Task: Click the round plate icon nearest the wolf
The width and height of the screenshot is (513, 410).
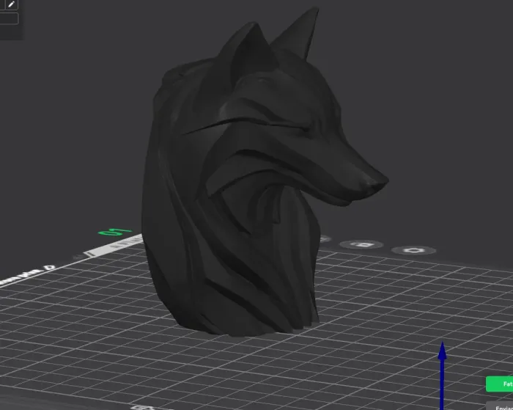Action: (x=323, y=239)
